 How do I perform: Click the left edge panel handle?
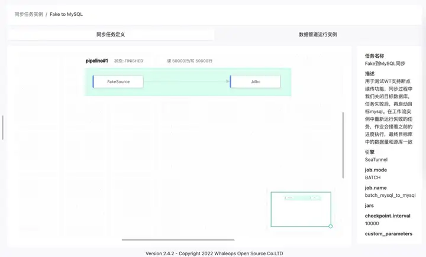(3, 128)
